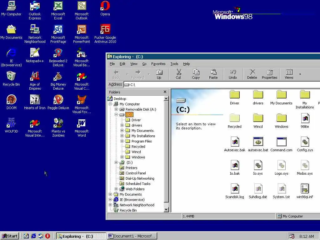Select Control Panel in folder tree
320x240 pixels.
click(132, 173)
